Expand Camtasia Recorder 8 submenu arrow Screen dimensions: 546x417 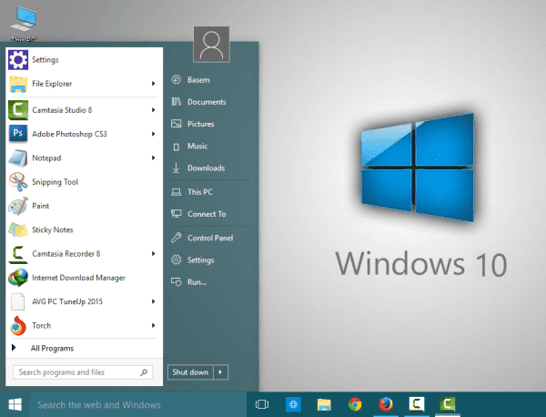point(153,254)
